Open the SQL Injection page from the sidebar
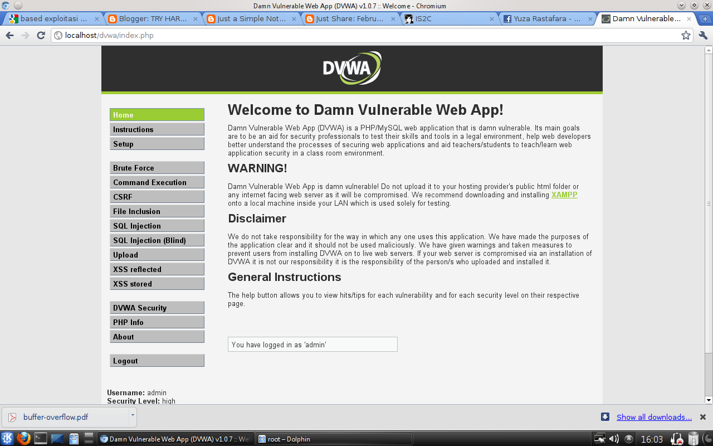This screenshot has width=713, height=446. (157, 225)
